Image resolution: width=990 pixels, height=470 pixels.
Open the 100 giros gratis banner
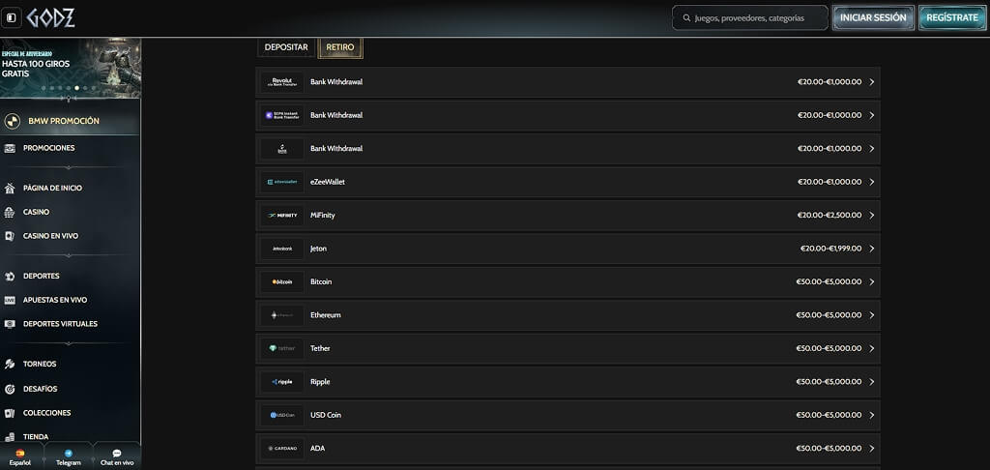point(70,69)
